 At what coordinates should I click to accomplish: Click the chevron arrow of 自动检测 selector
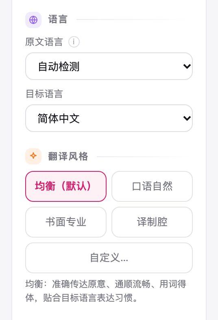coord(187,66)
